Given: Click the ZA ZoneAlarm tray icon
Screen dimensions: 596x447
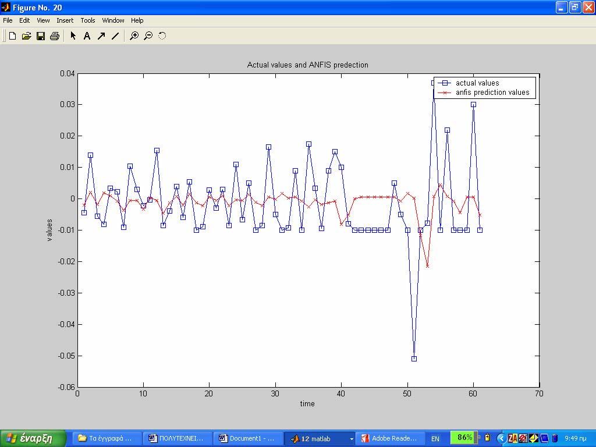Looking at the screenshot, I should [x=513, y=439].
